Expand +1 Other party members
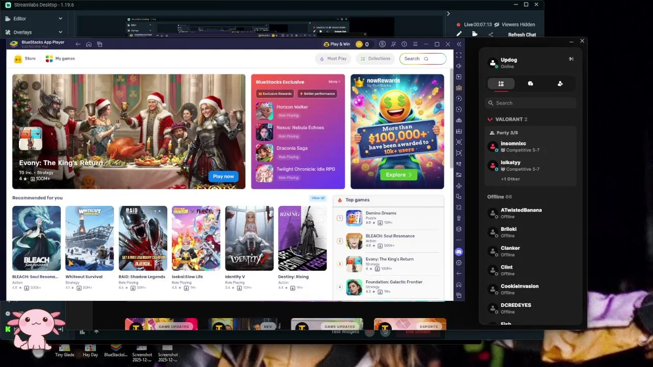 coord(510,179)
